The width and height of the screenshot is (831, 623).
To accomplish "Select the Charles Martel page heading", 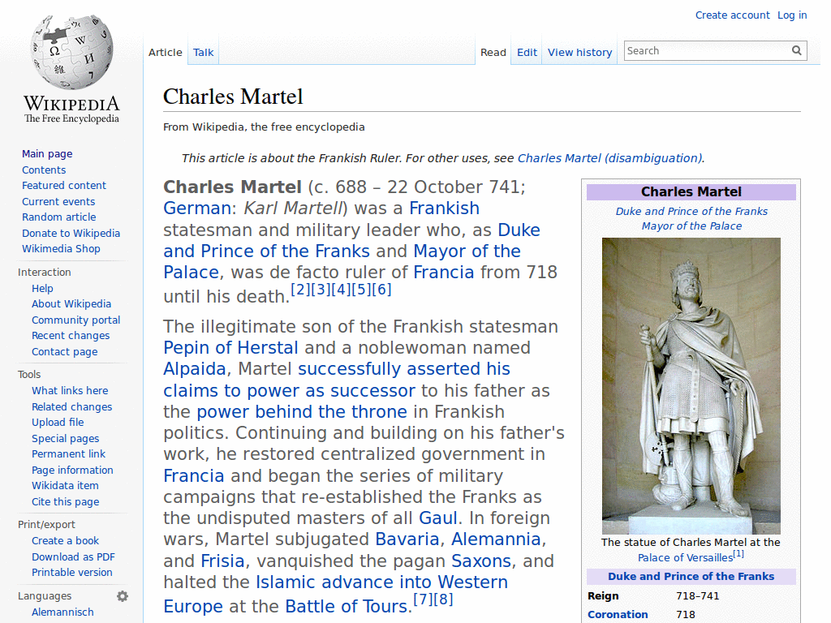I will point(233,97).
